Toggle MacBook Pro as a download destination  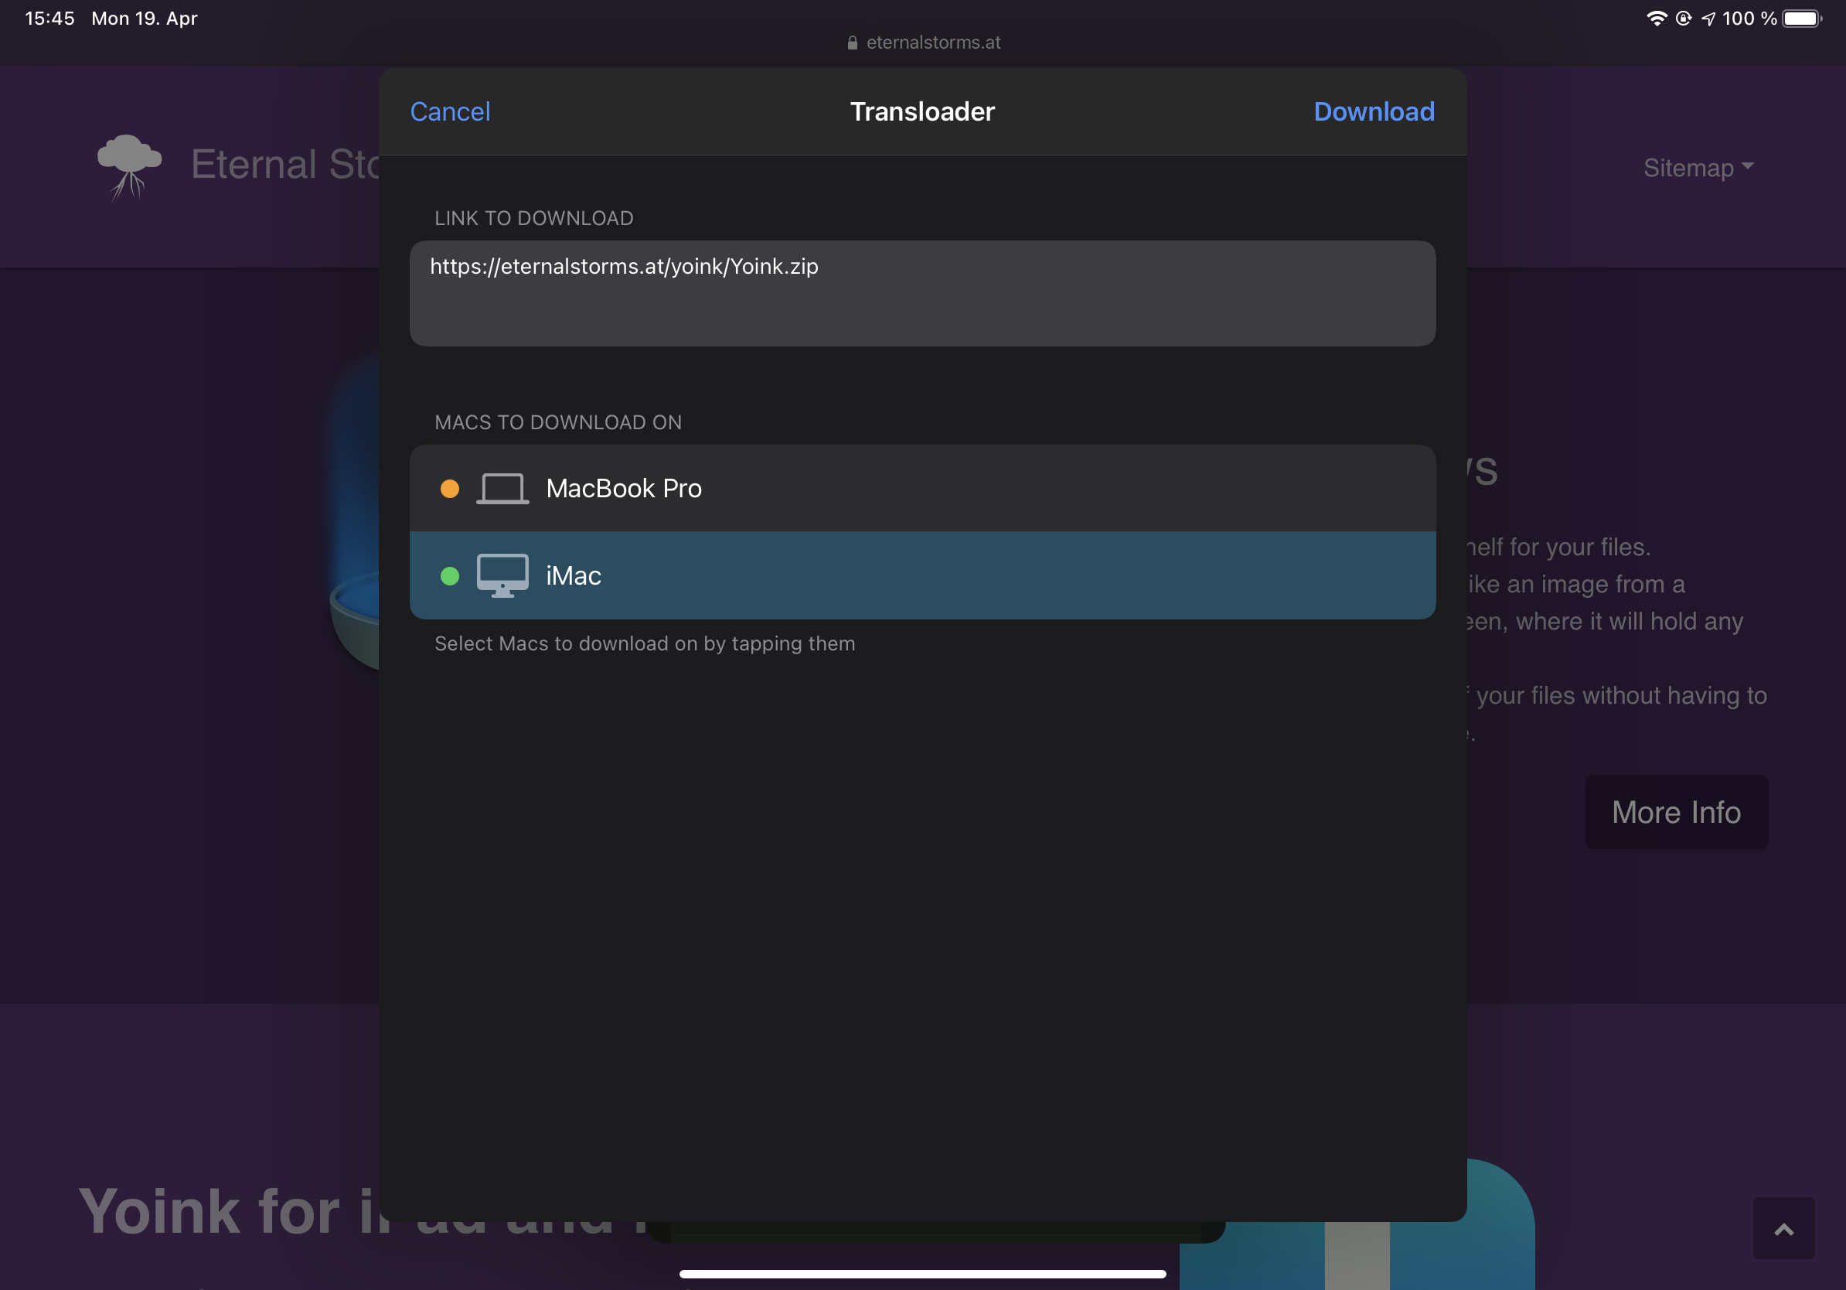921,487
